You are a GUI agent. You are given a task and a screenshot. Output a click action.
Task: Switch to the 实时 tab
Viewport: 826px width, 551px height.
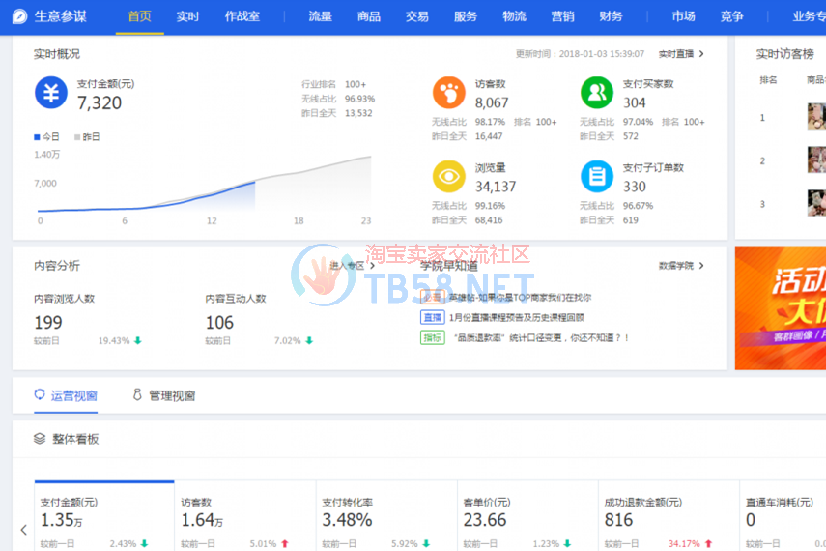click(188, 16)
